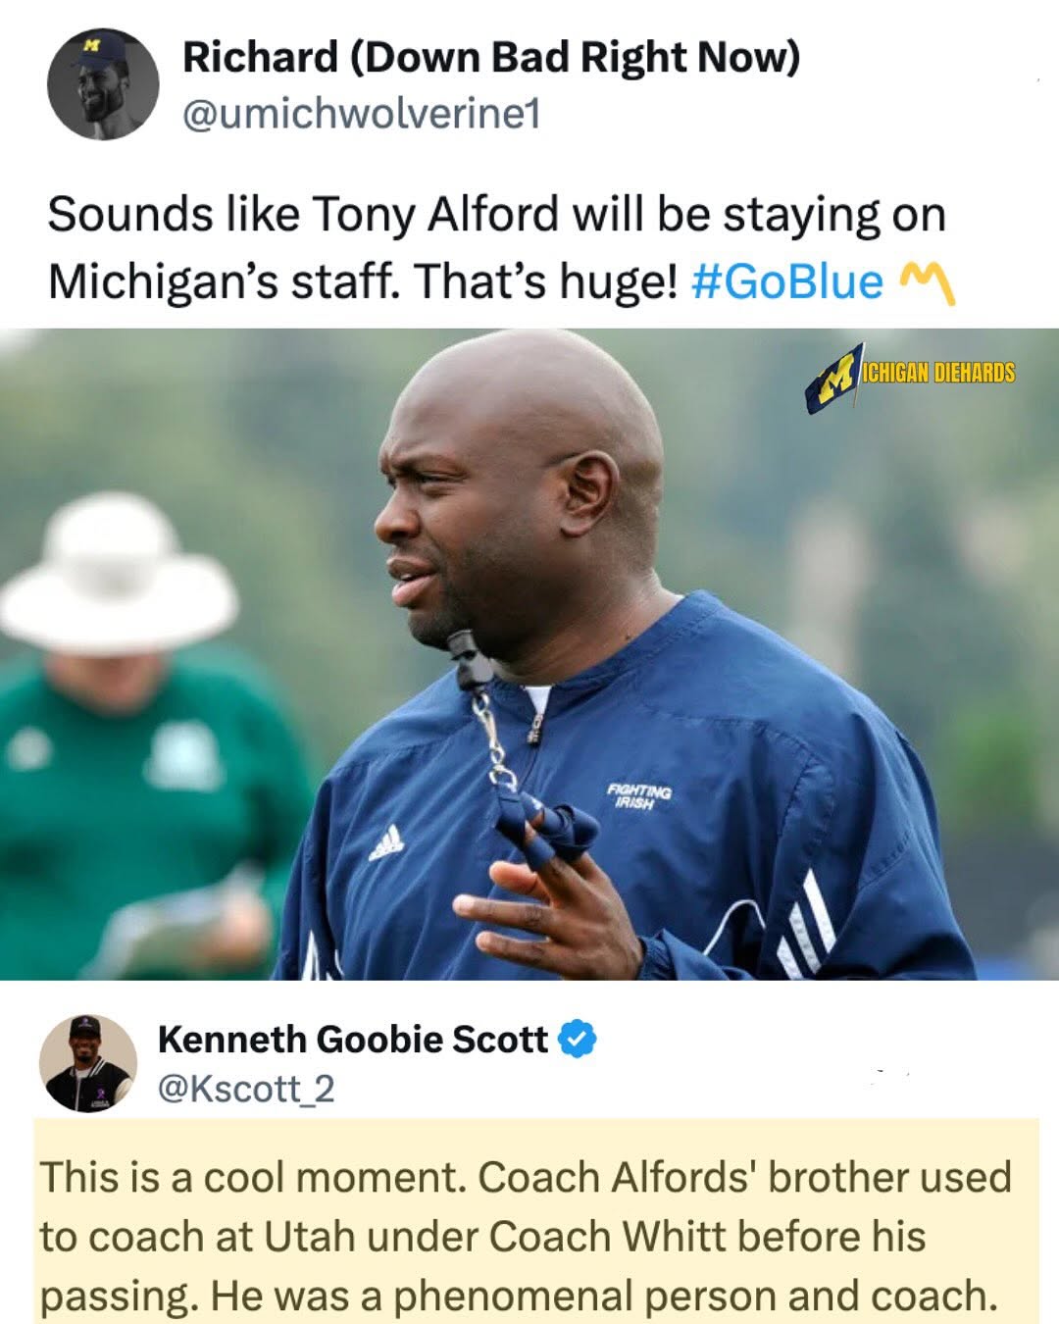Open Richard's profile avatar
This screenshot has width=1059, height=1324.
103,82
